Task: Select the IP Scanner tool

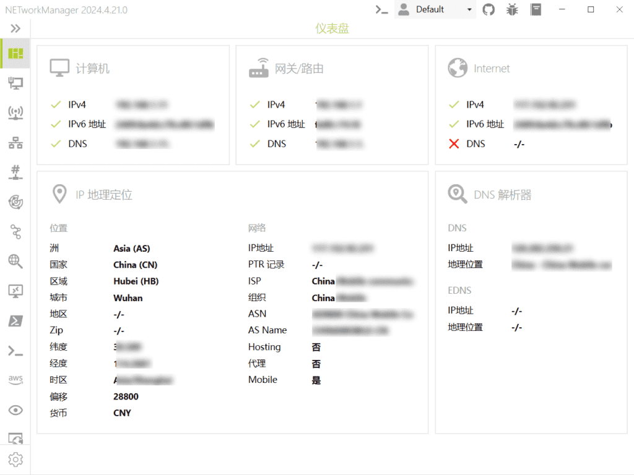Action: (x=15, y=143)
